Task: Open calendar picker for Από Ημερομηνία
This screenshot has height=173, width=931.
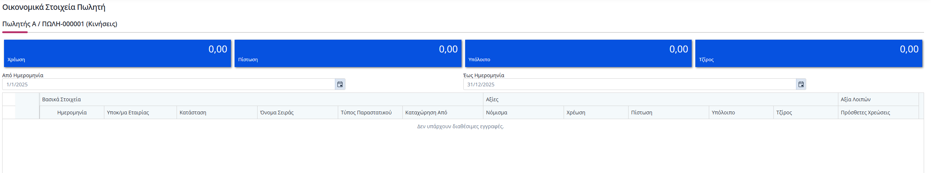Action: (x=340, y=84)
